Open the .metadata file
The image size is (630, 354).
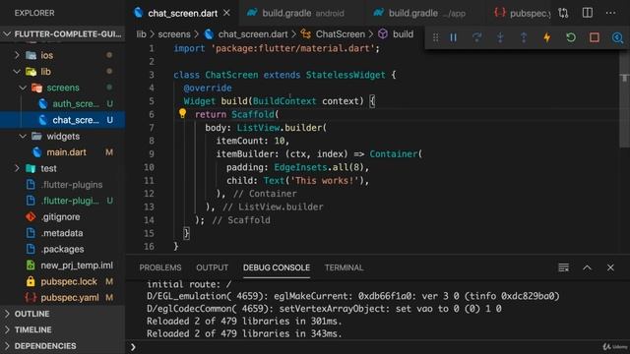coord(63,233)
